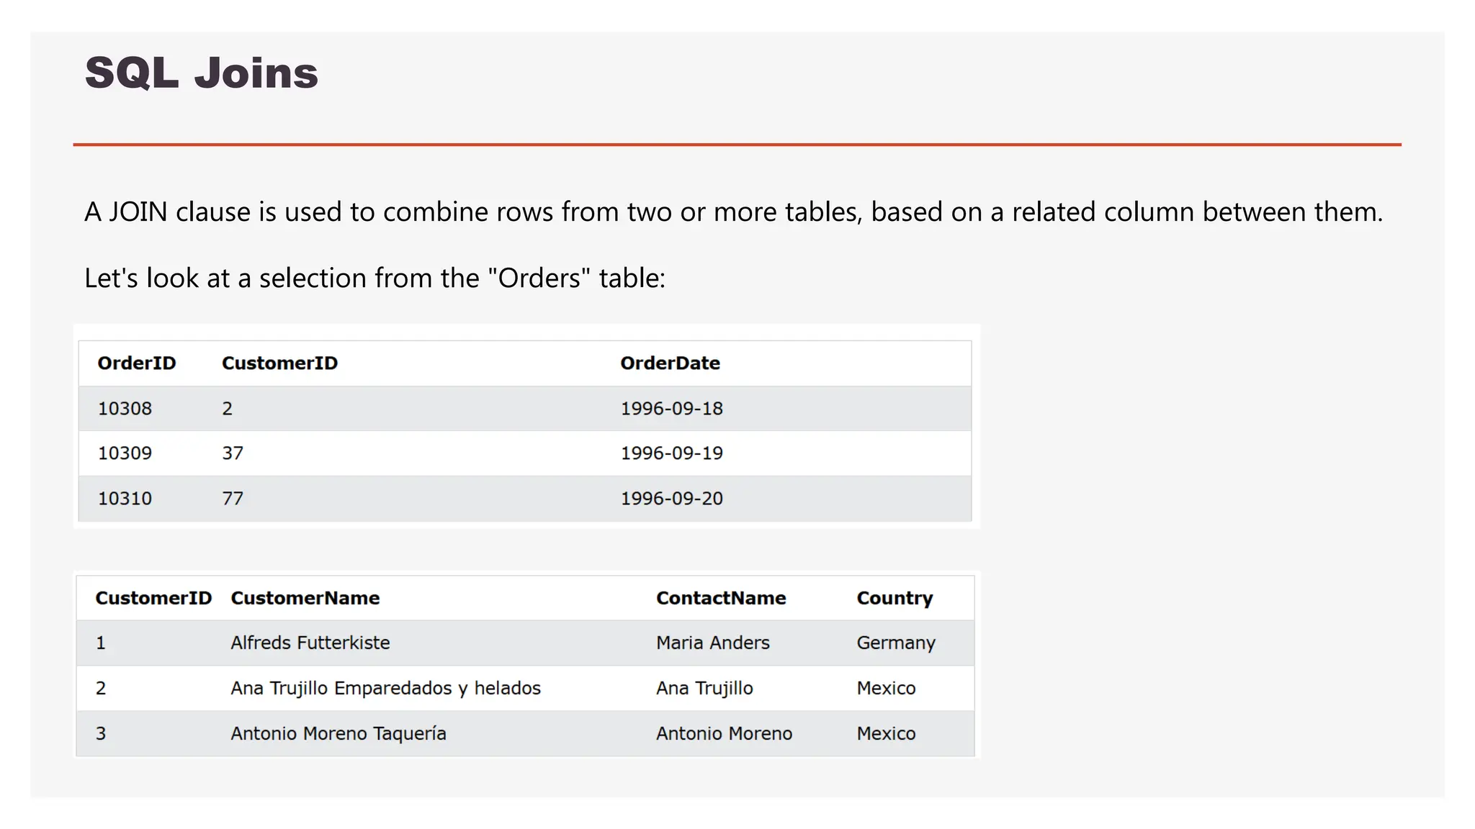Select the OrderDate column header
This screenshot has width=1475, height=829.
point(670,363)
